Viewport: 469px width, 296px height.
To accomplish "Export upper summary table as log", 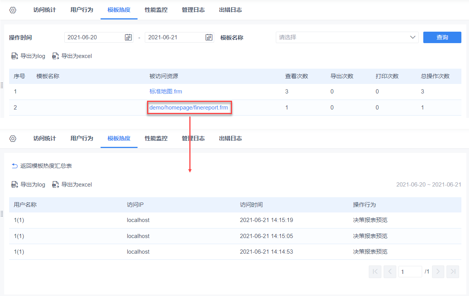I will point(28,56).
